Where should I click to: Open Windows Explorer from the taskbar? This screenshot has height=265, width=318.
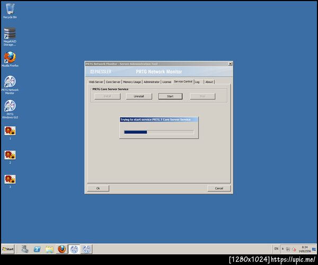click(49, 249)
